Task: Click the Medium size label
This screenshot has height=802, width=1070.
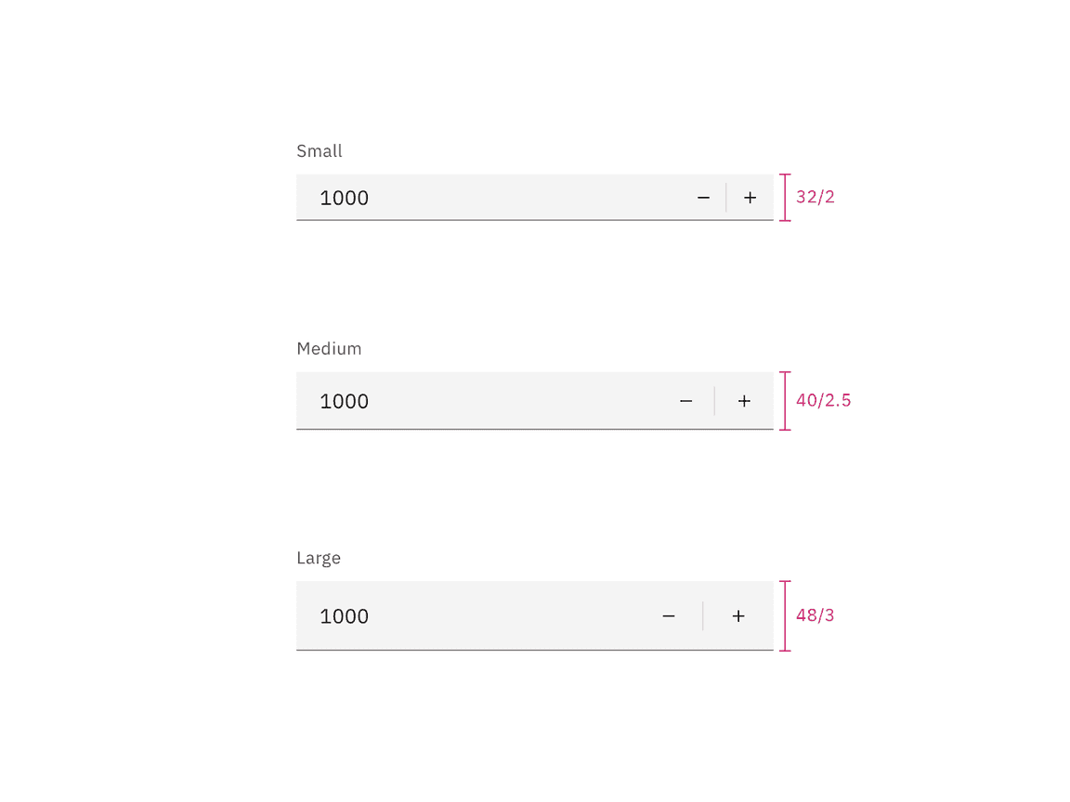Action: tap(329, 348)
